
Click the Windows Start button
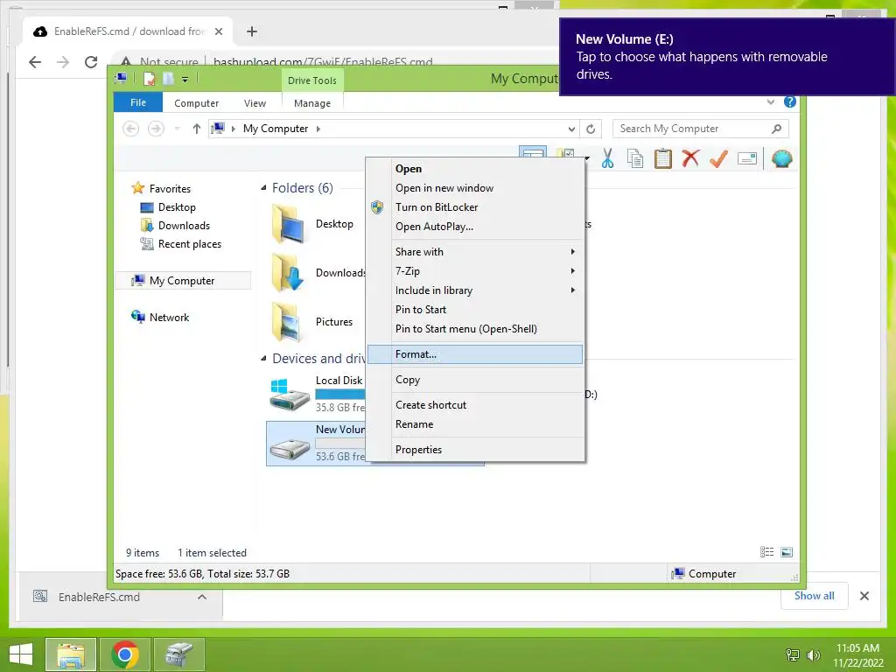coord(21,654)
